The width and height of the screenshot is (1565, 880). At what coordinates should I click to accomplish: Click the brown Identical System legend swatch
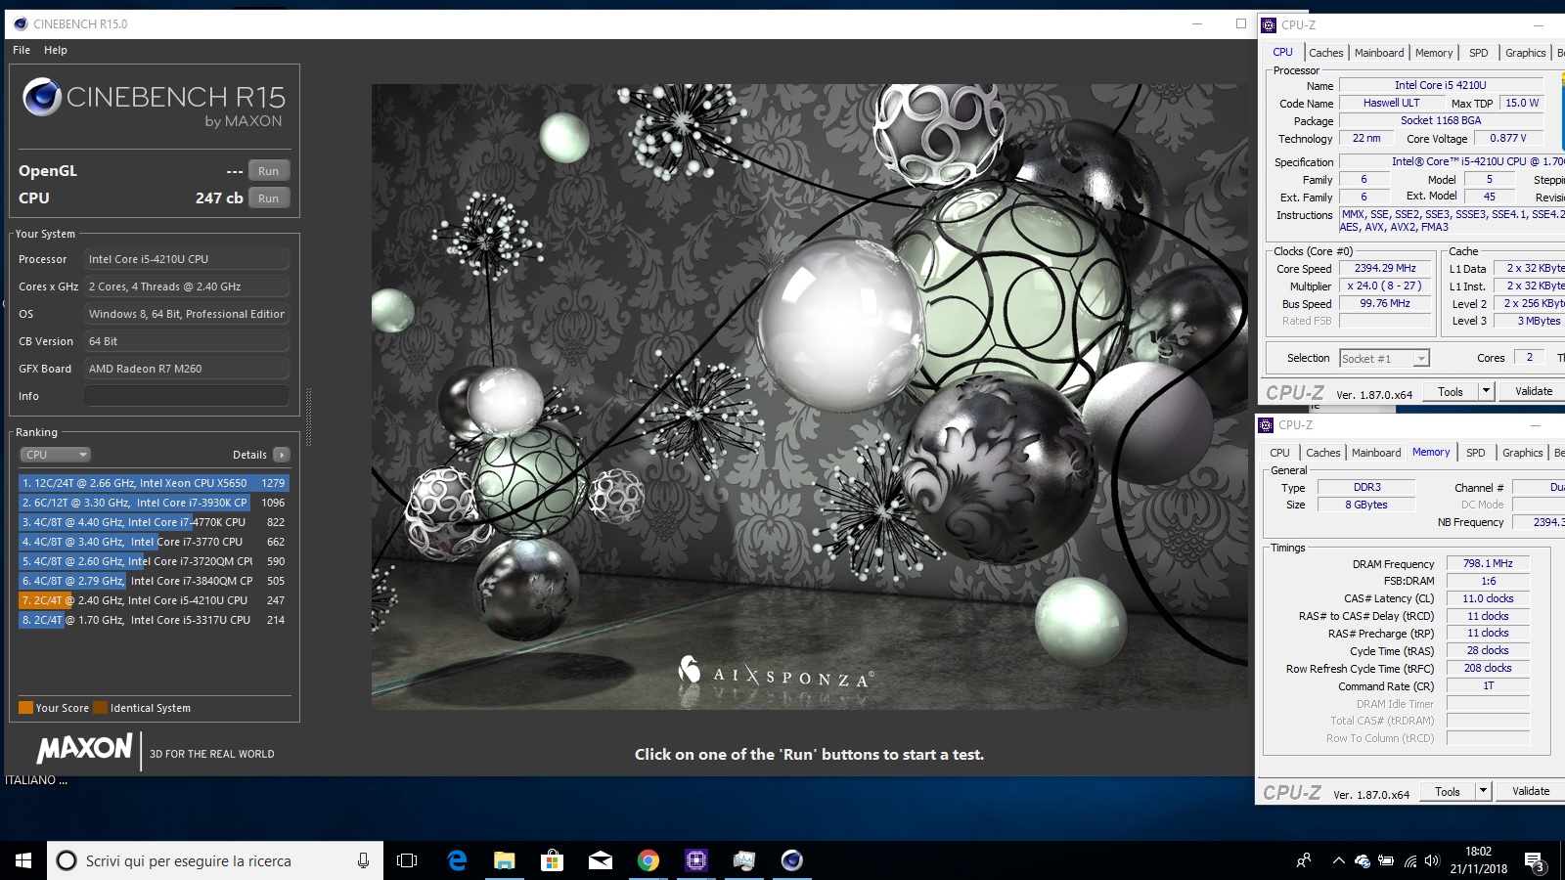(x=100, y=708)
